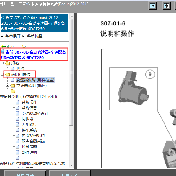
Task: Click the 双离合器系统 page icon
Action: (x=17, y=141)
